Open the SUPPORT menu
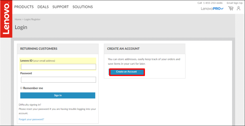245x126 pixels. 61,7
